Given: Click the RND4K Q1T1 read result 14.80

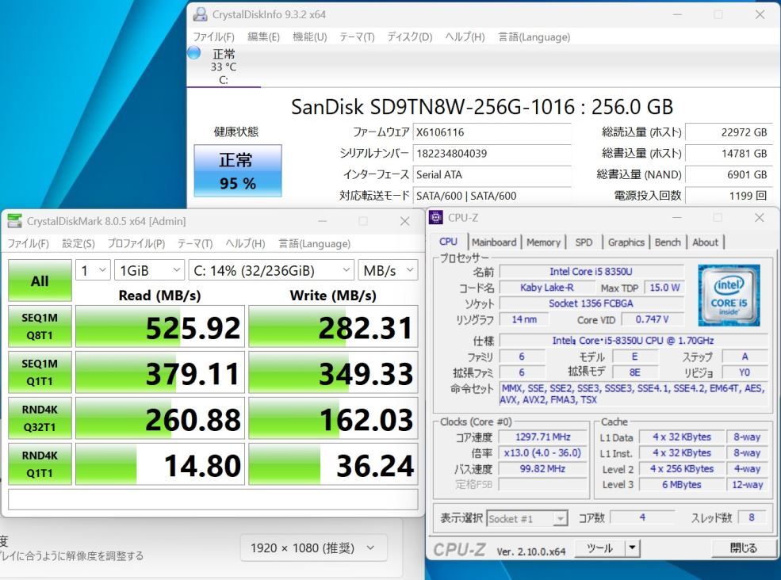Looking at the screenshot, I should tap(160, 464).
